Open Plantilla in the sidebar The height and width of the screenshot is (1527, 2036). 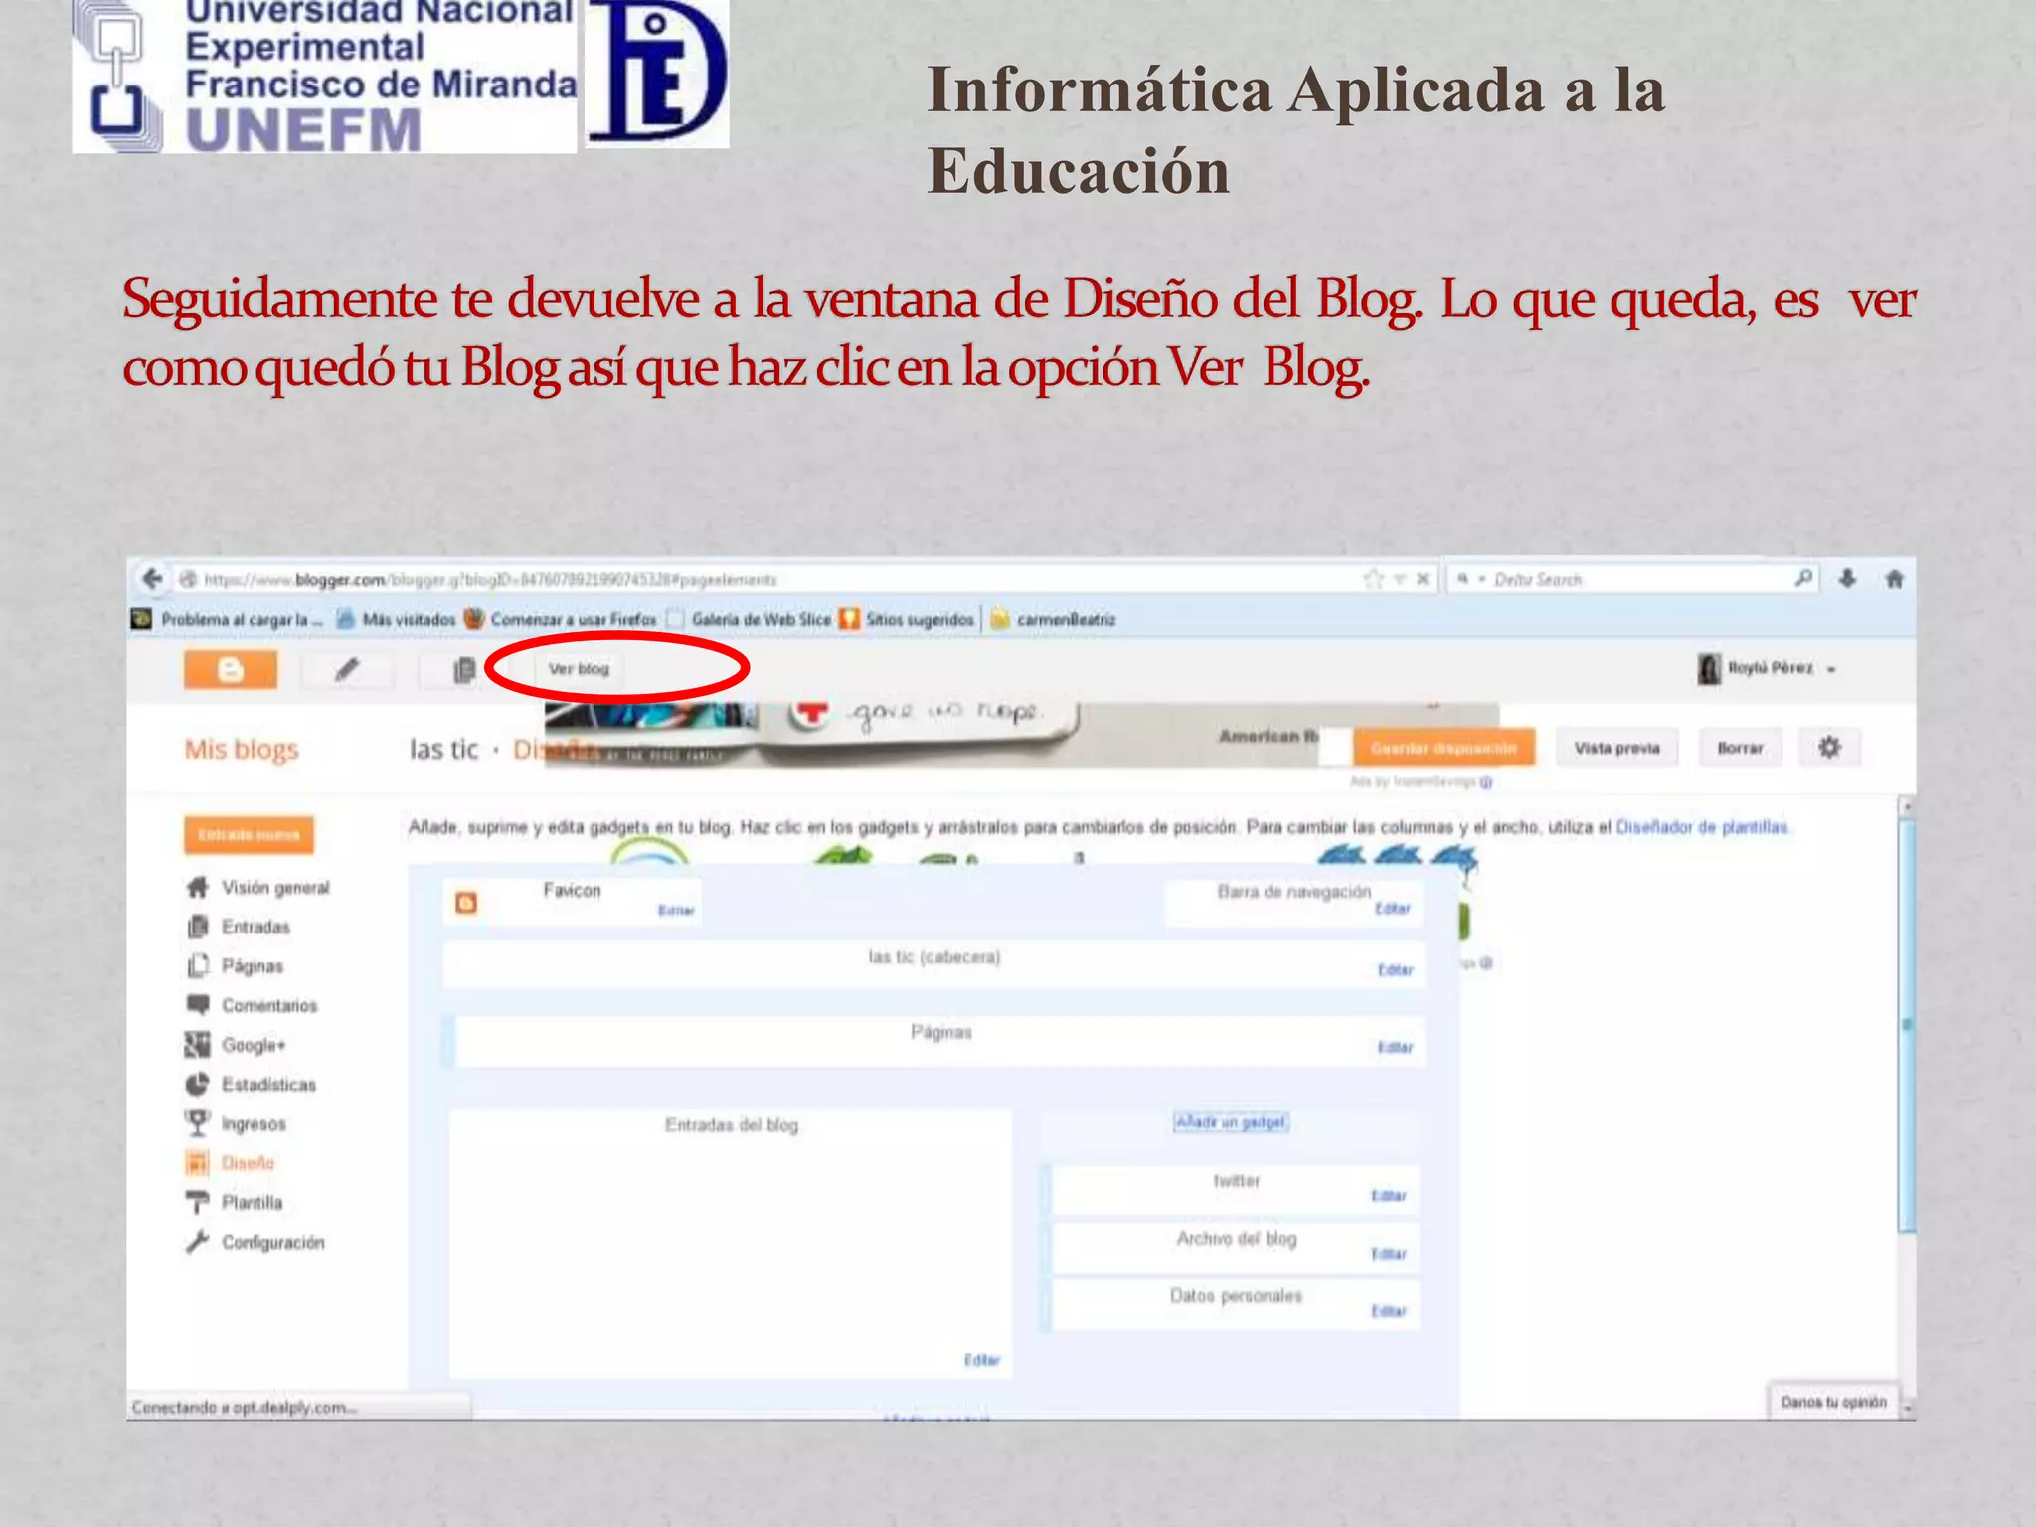tap(252, 1202)
